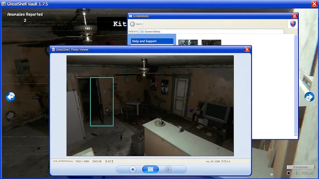Viewport: 319px width, 179px height.
Task: Click the highlighted anomaly box on the door
Action: pyautogui.click(x=102, y=102)
